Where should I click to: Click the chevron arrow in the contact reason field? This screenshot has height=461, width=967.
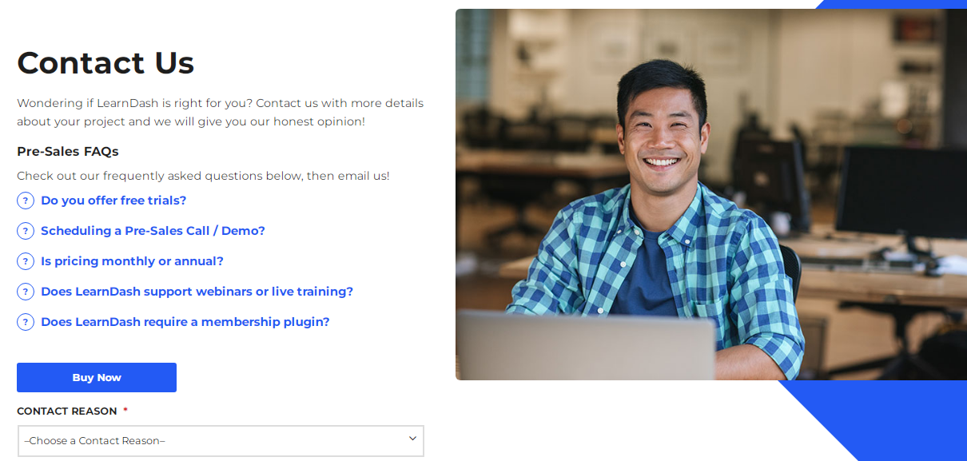coord(412,439)
